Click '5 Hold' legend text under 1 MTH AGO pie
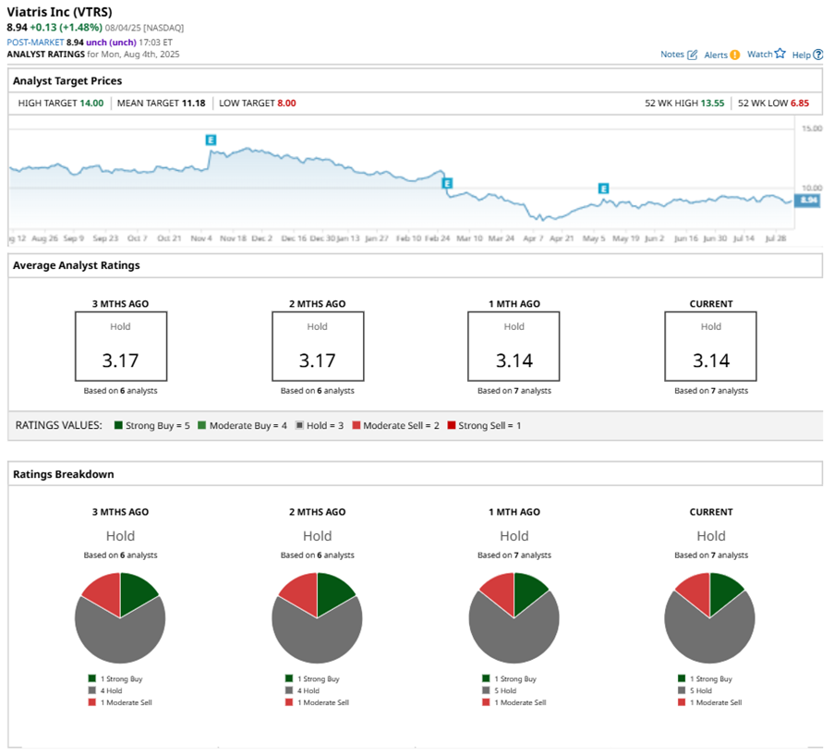The height and width of the screenshot is (756, 834). (x=505, y=690)
